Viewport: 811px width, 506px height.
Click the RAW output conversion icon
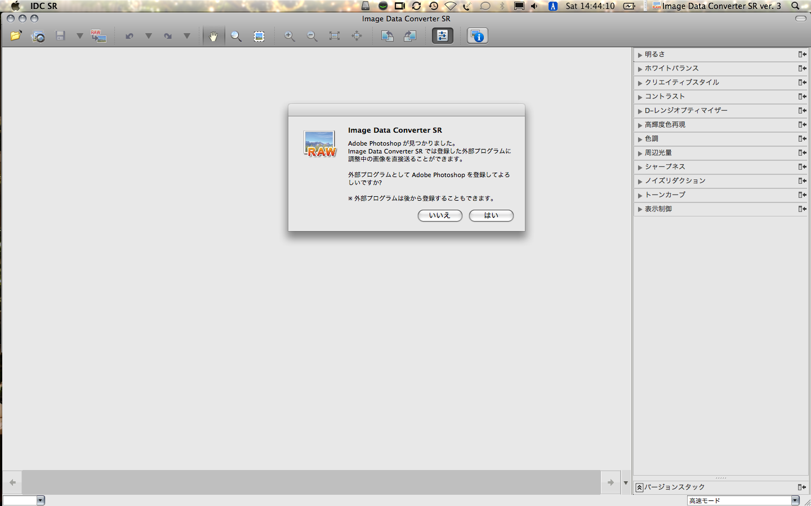99,36
